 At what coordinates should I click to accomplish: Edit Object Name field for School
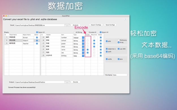pos(28,37)
